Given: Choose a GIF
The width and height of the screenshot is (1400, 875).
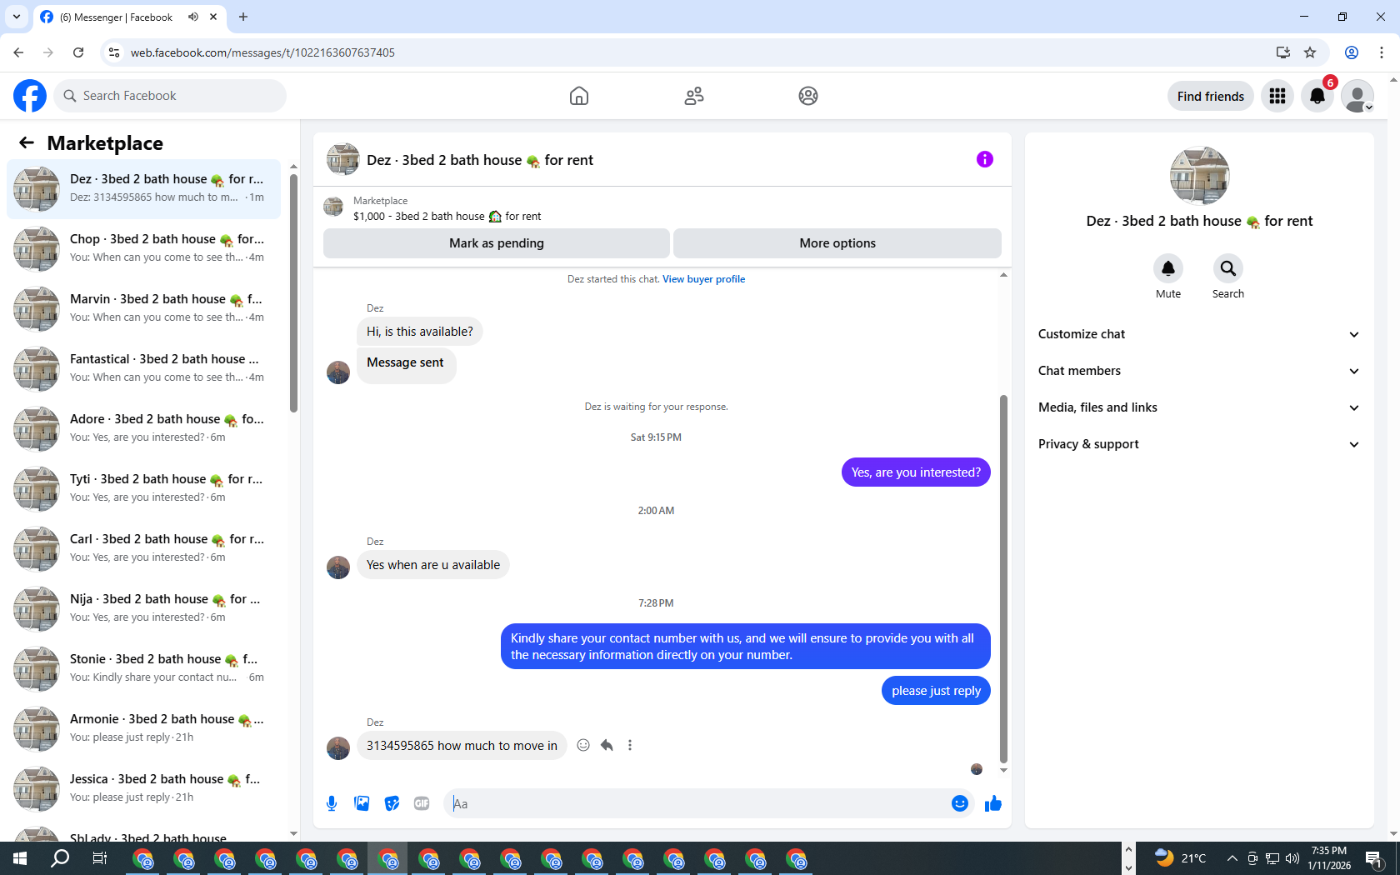Looking at the screenshot, I should click(x=422, y=803).
